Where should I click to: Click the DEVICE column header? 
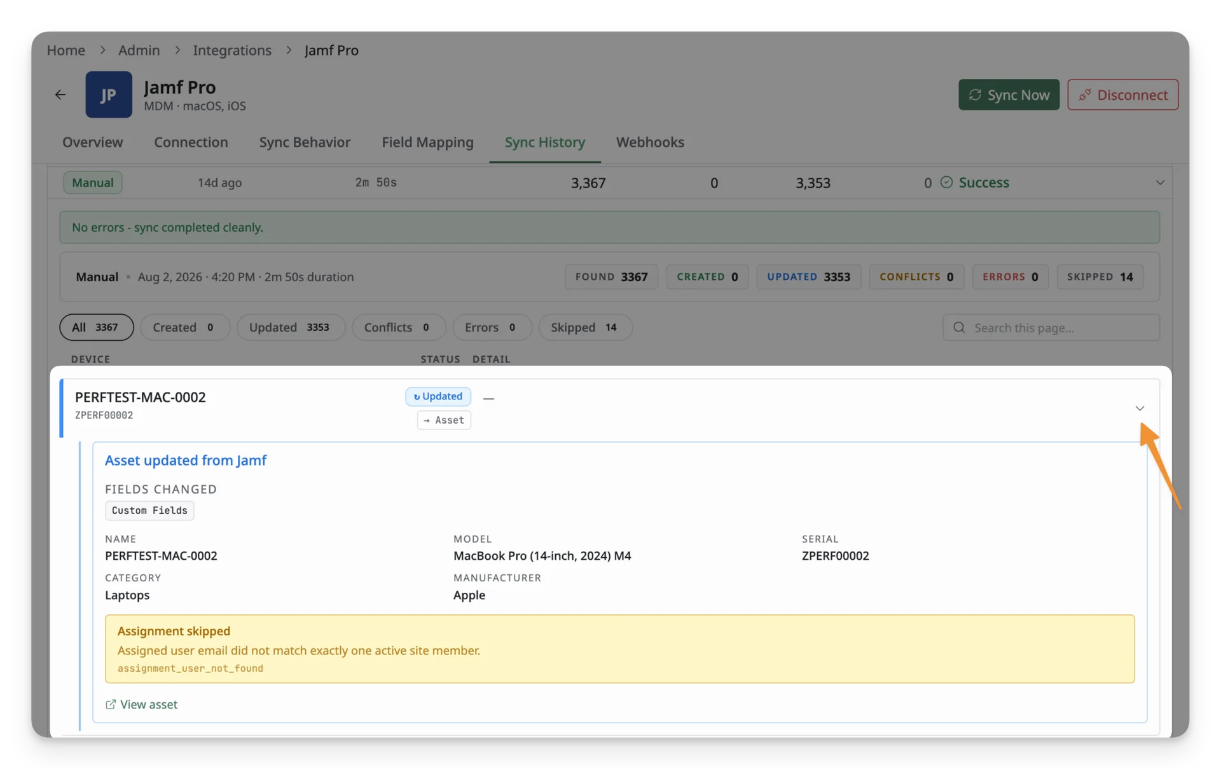pos(90,359)
